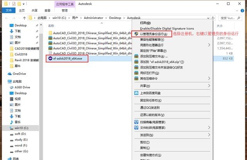
Task: Click scan virus shield icon
Action: pyautogui.click(x=136, y=122)
